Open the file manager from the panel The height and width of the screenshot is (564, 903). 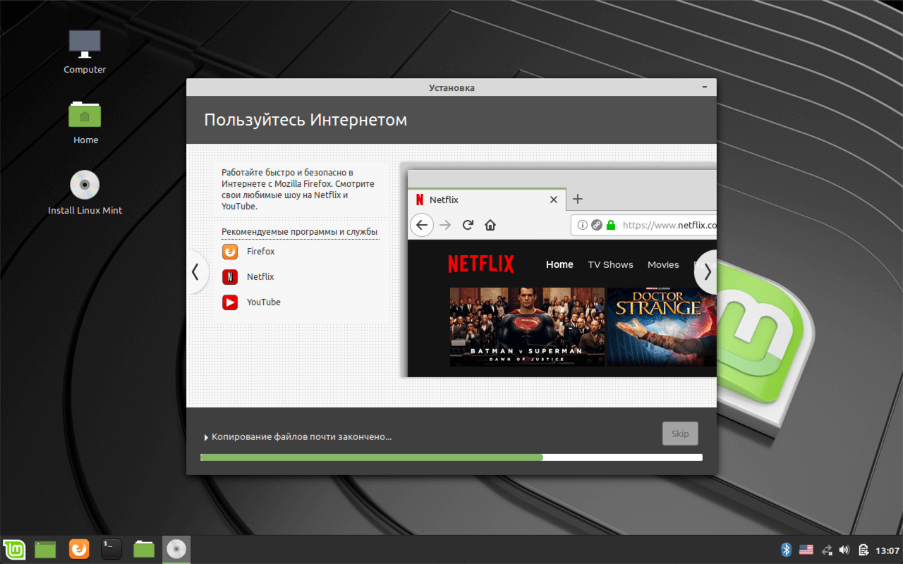tap(144, 549)
